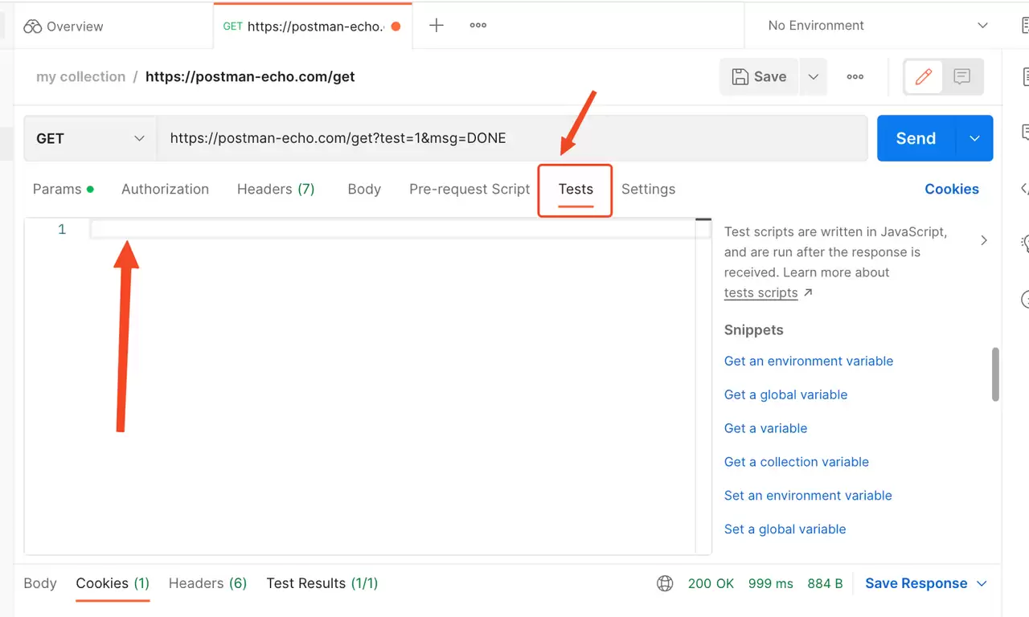Expand the Send button arrow options

pyautogui.click(x=975, y=138)
